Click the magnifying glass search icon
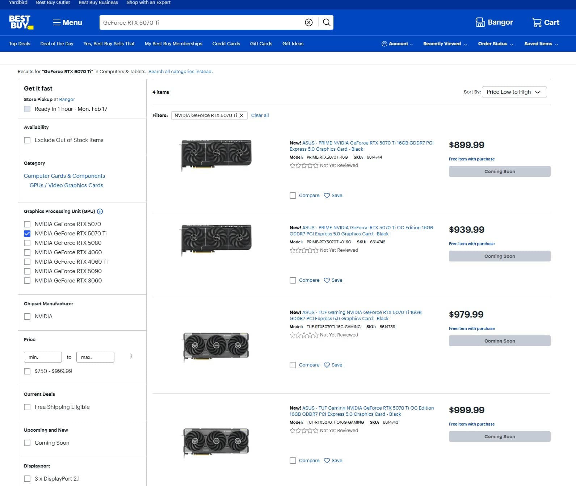This screenshot has height=486, width=576. (x=327, y=22)
